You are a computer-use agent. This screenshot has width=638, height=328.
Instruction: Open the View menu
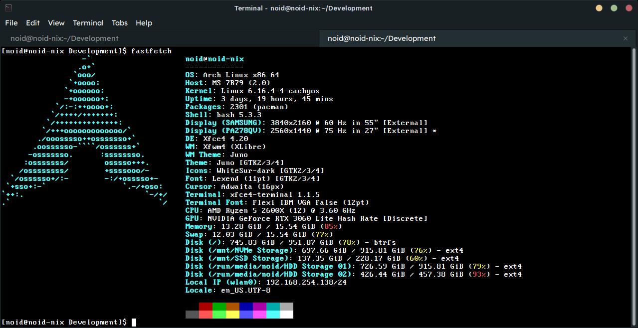[56, 23]
